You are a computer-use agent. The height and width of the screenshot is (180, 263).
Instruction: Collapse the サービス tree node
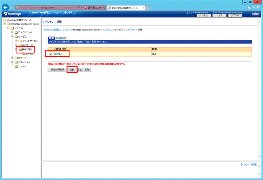[x=12, y=36]
